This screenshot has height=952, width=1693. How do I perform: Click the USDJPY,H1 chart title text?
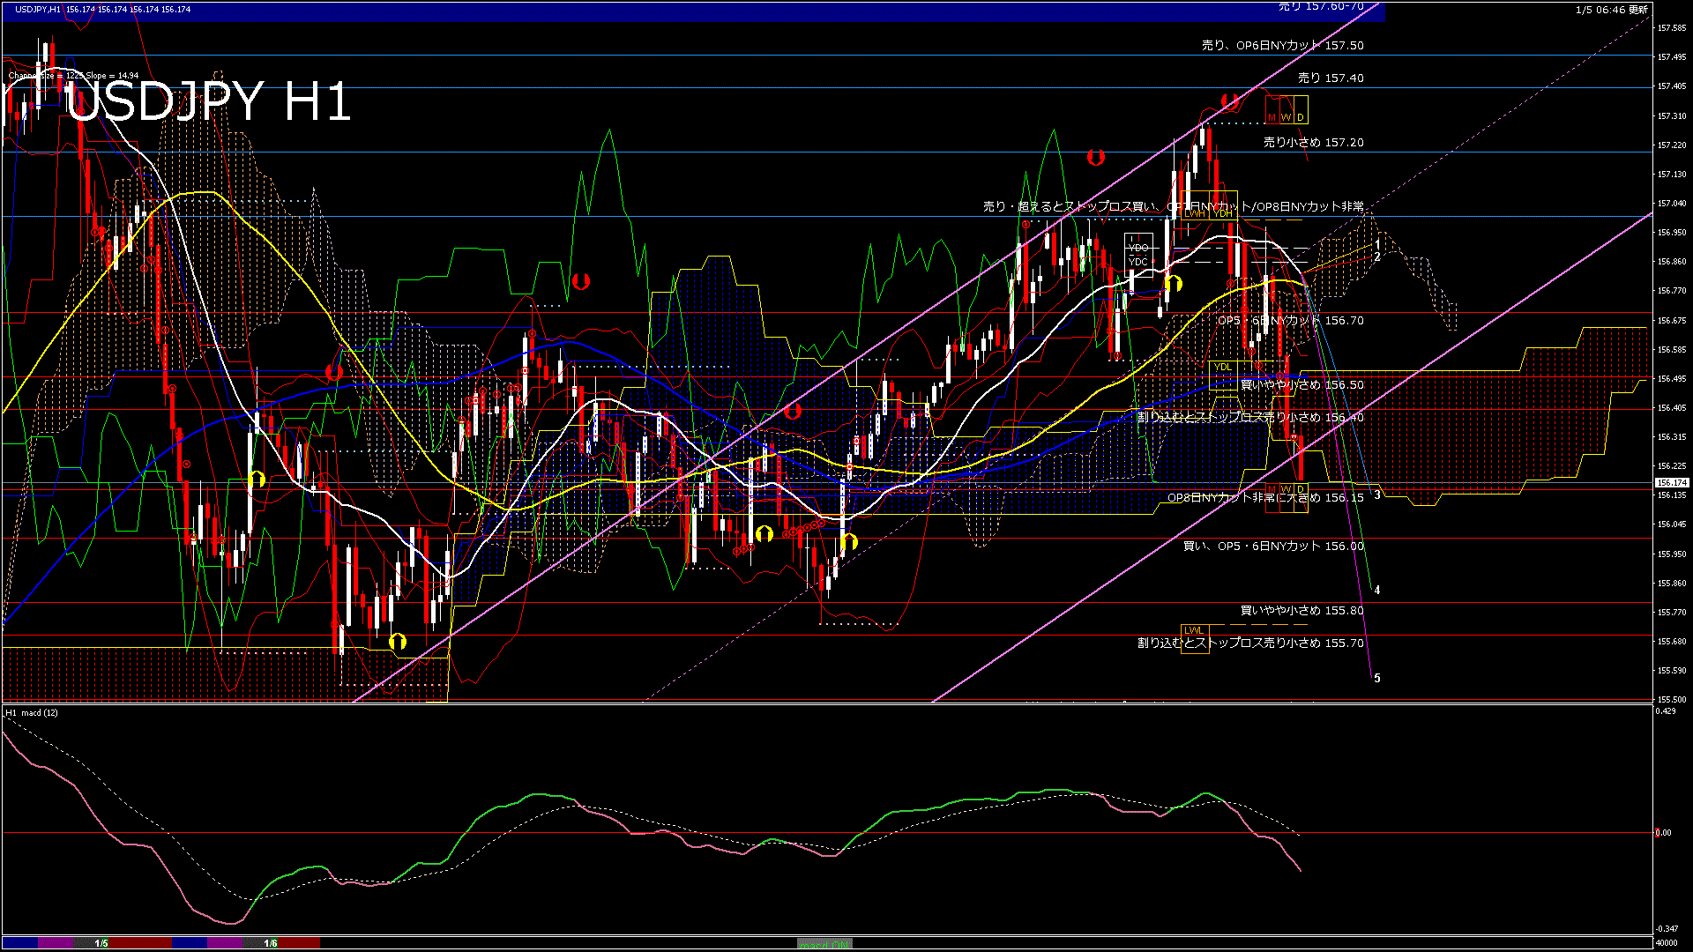38,9
